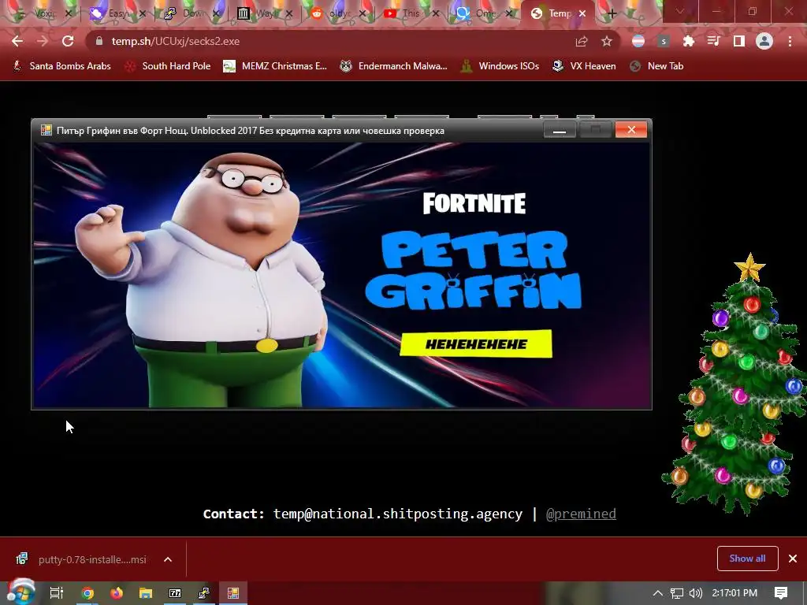The image size is (807, 605).
Task: Open network status tray icon
Action: coord(677,593)
